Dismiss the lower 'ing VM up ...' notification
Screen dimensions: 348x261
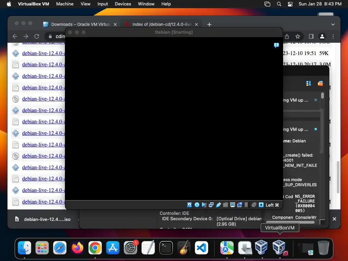pyautogui.click(x=316, y=129)
